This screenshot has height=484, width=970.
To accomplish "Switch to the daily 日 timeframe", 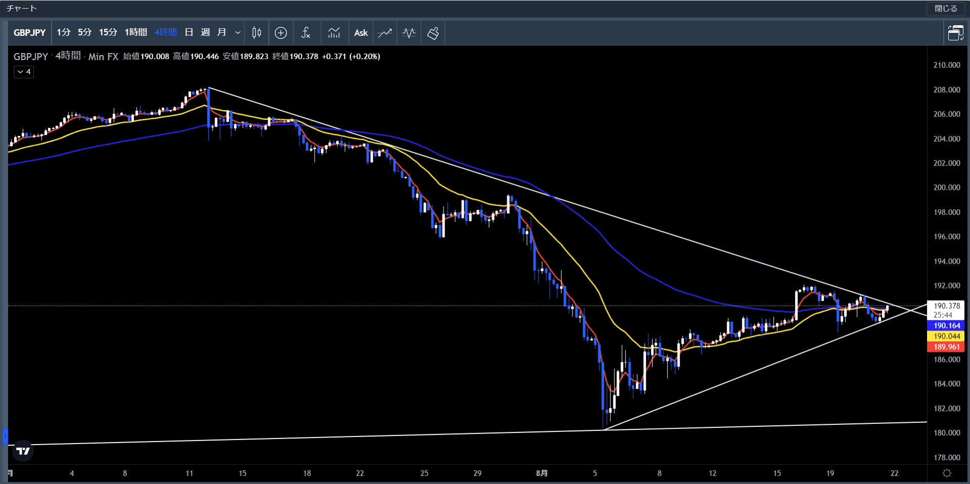I will [189, 33].
